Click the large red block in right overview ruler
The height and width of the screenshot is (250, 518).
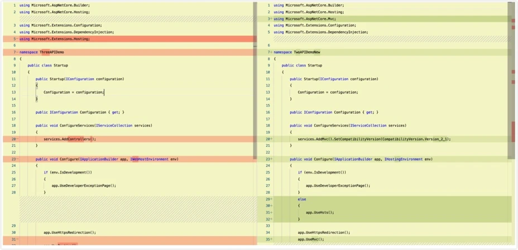(x=513, y=132)
